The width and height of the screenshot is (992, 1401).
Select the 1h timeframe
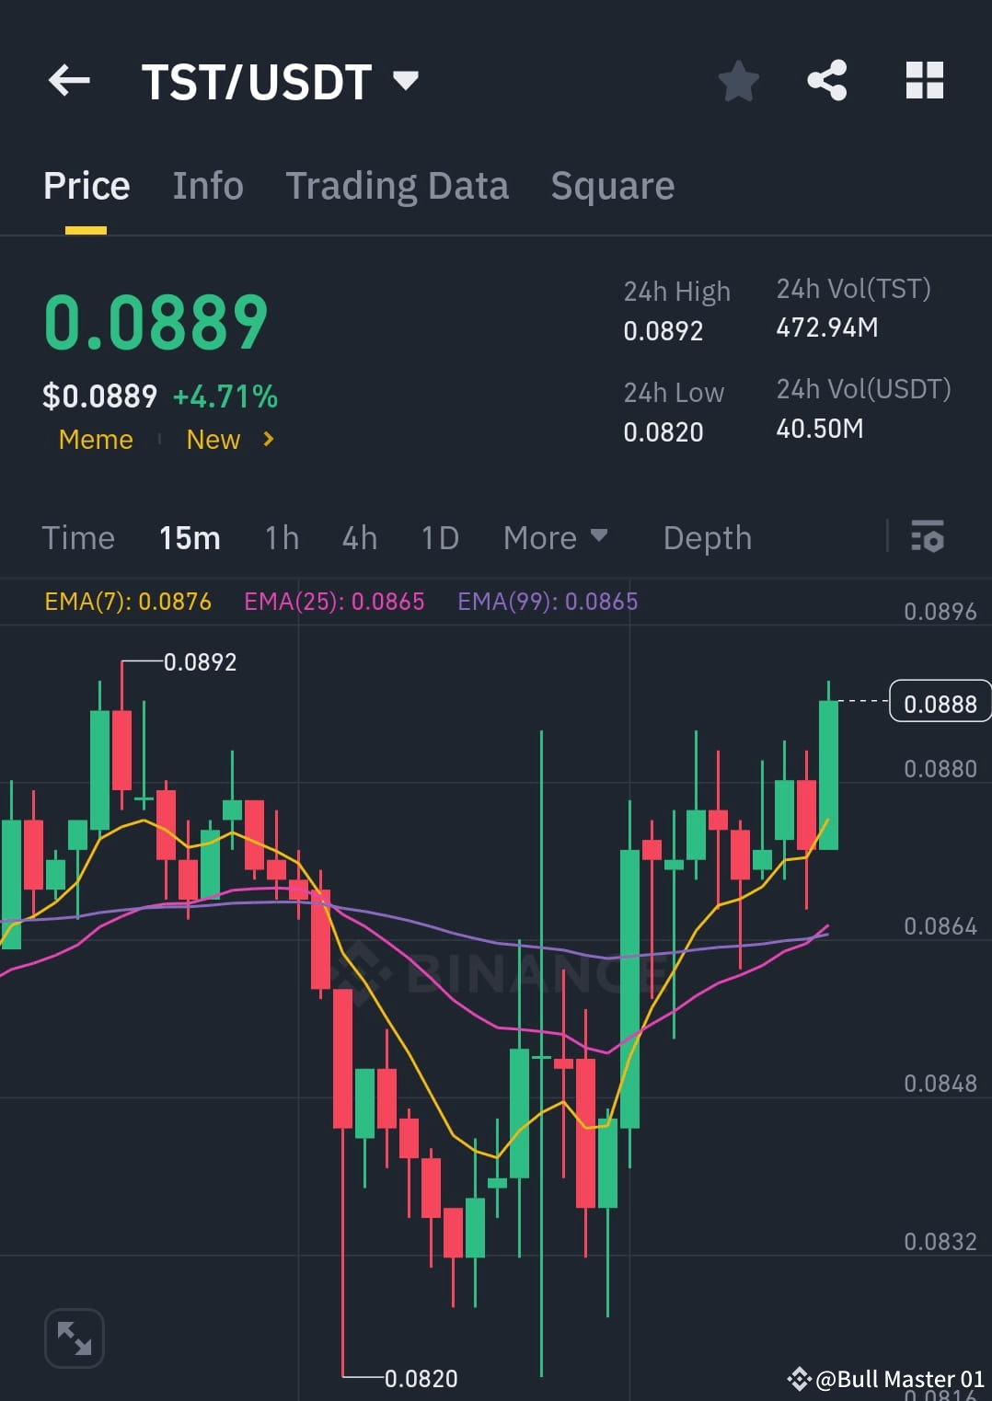click(x=281, y=537)
